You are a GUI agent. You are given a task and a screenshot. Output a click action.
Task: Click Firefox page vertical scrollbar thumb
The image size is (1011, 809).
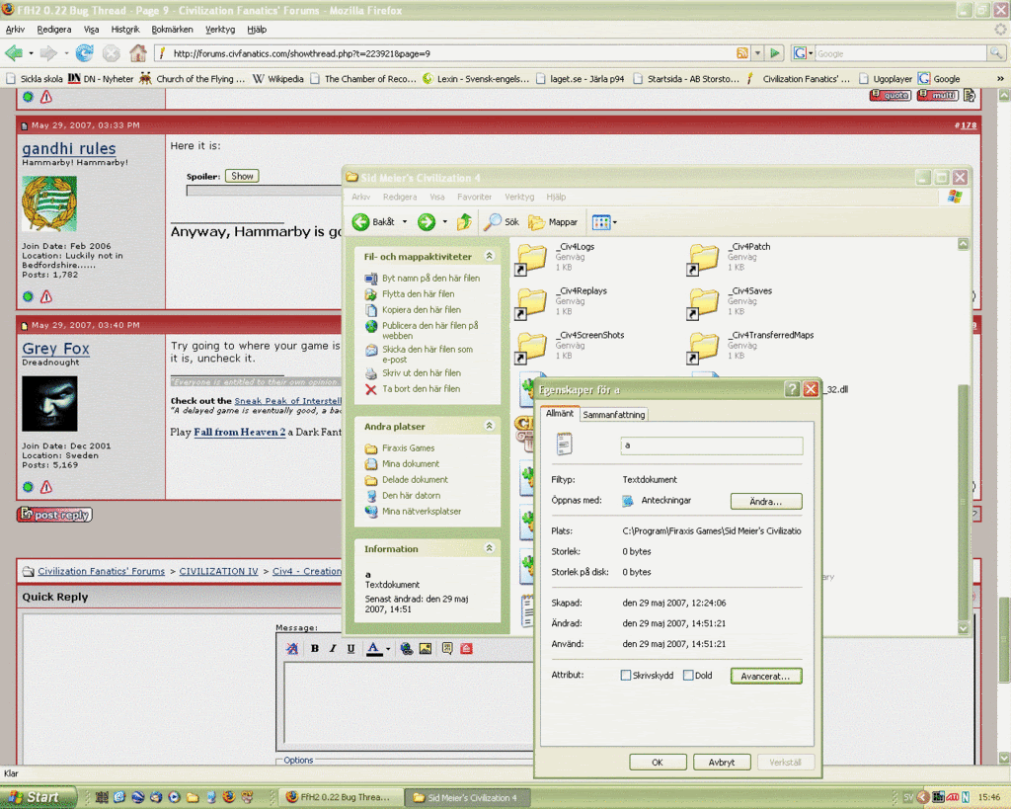1004,639
